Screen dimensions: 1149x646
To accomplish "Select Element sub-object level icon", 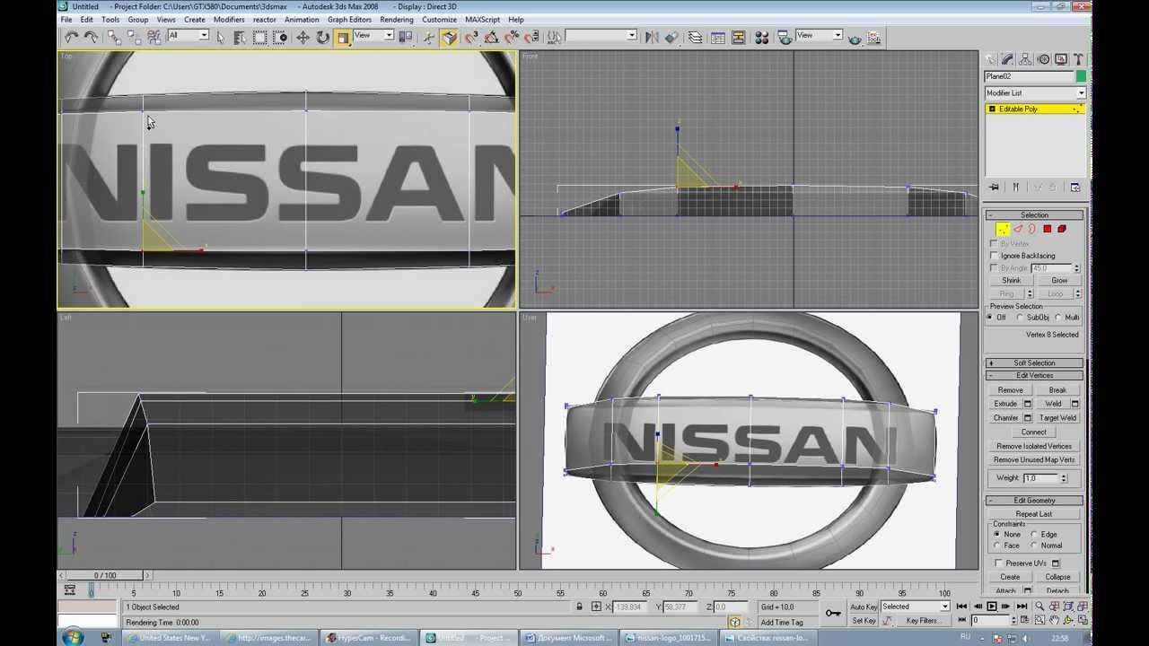I will [1061, 229].
